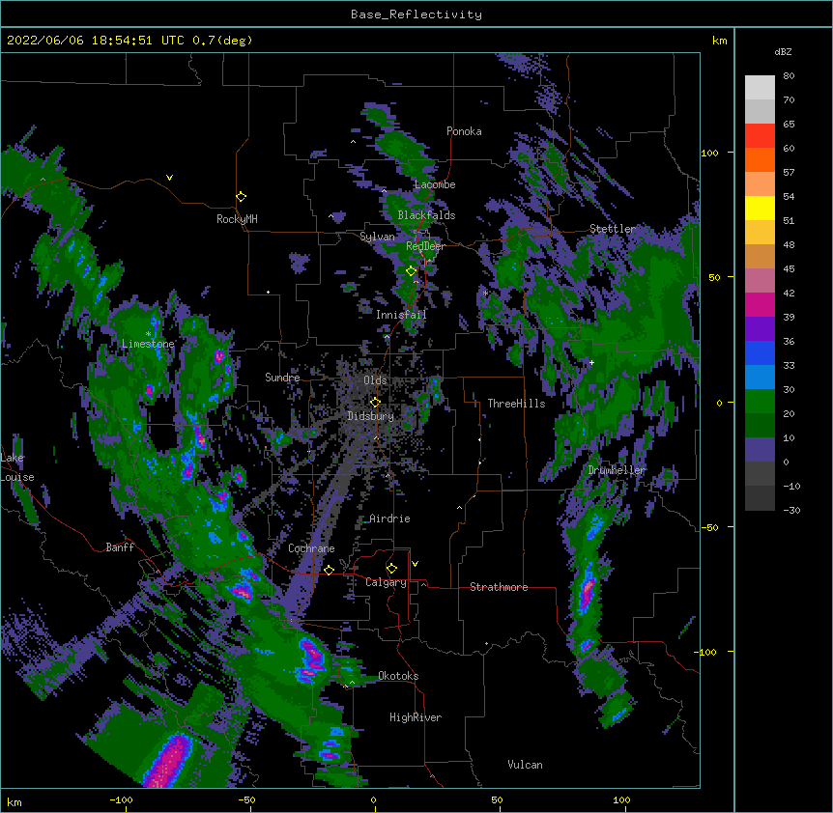Click the Vulcan label
The height and width of the screenshot is (813, 833).
[x=525, y=765]
